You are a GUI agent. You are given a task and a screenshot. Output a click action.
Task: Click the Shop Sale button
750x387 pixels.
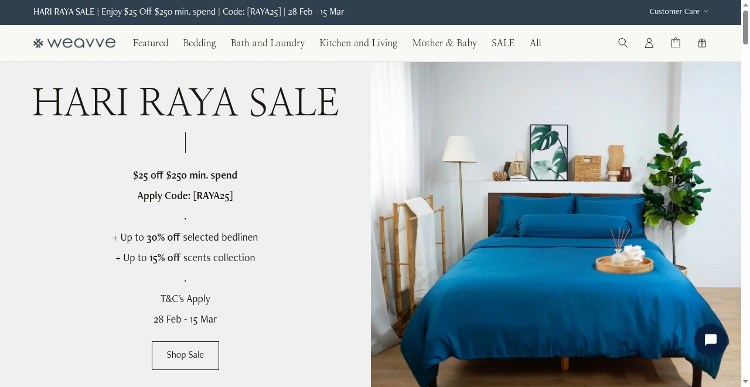point(185,355)
